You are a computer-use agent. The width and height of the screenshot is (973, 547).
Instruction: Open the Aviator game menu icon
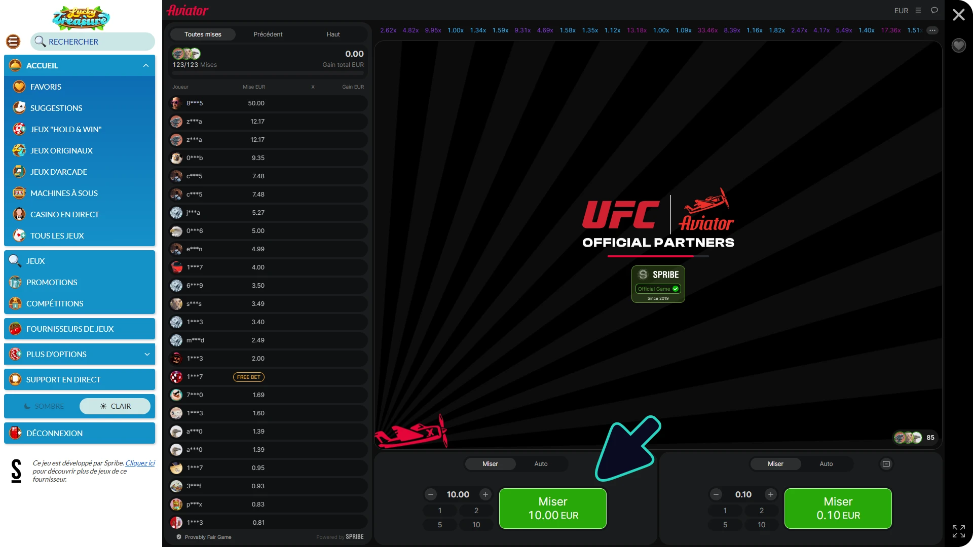[918, 10]
